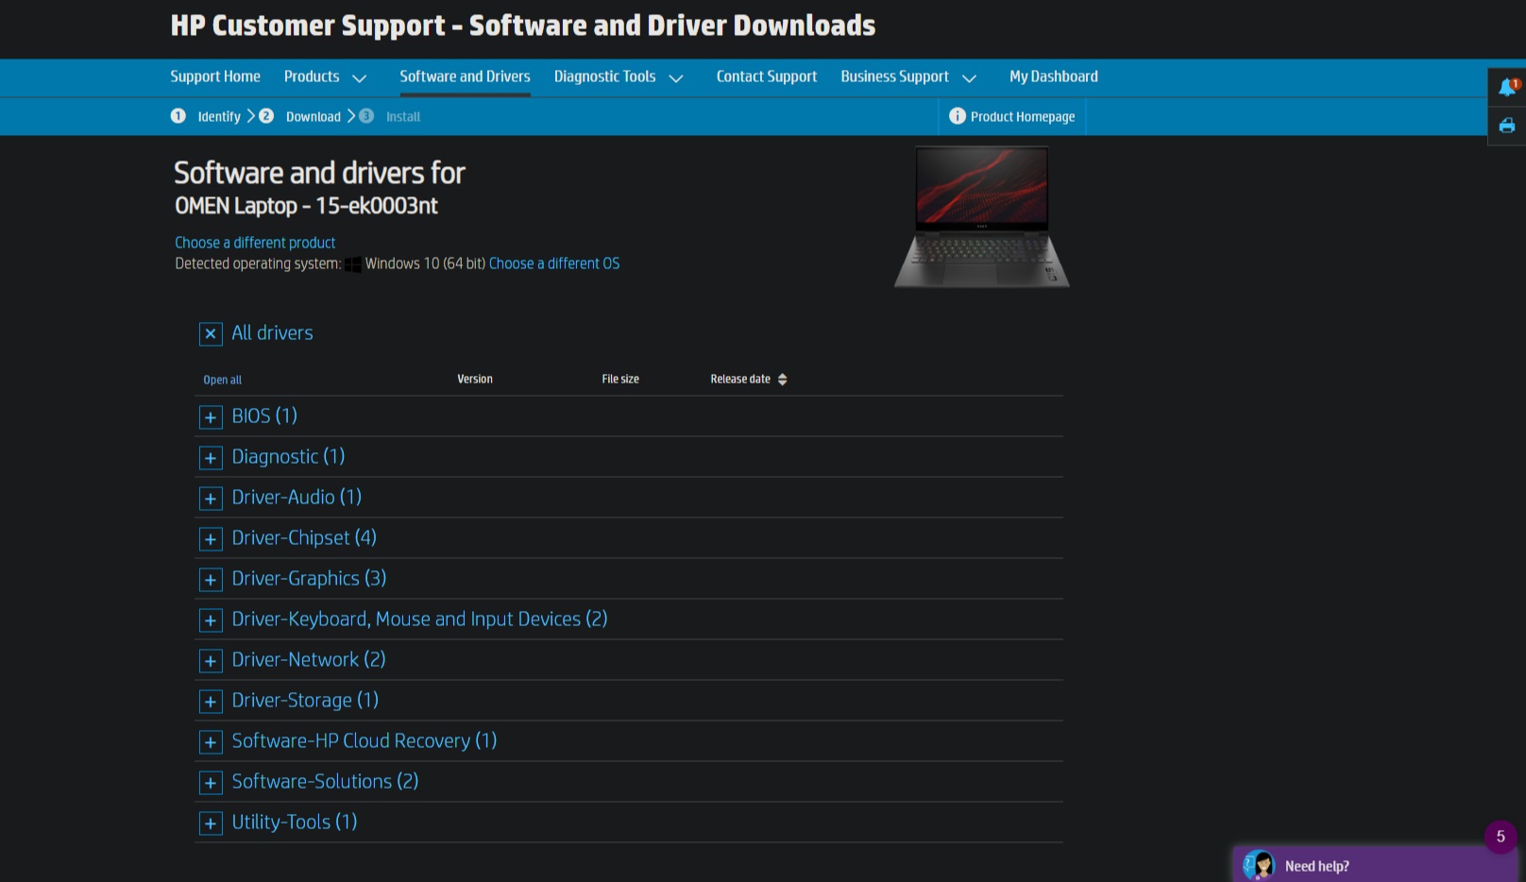Click the OMEN laptop product image
1526x882 pixels.
tap(981, 217)
